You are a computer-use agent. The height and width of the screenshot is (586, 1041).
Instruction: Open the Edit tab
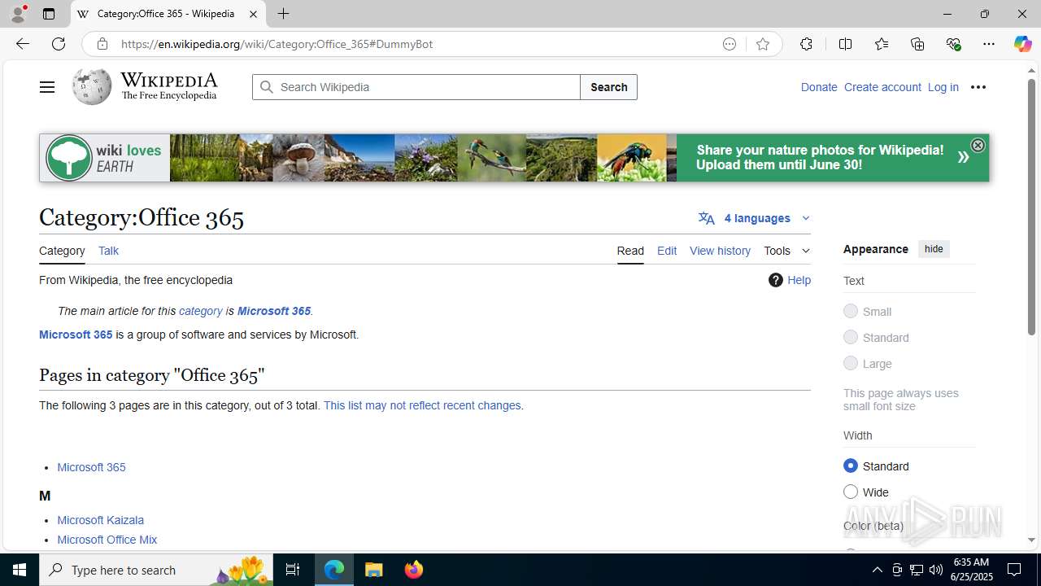667,251
